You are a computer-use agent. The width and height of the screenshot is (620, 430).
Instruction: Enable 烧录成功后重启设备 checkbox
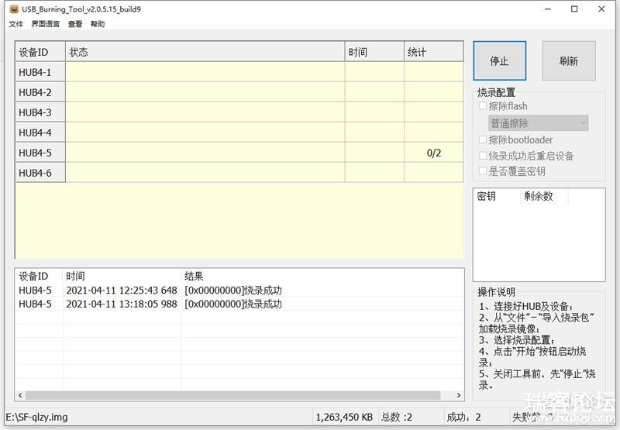pos(484,156)
